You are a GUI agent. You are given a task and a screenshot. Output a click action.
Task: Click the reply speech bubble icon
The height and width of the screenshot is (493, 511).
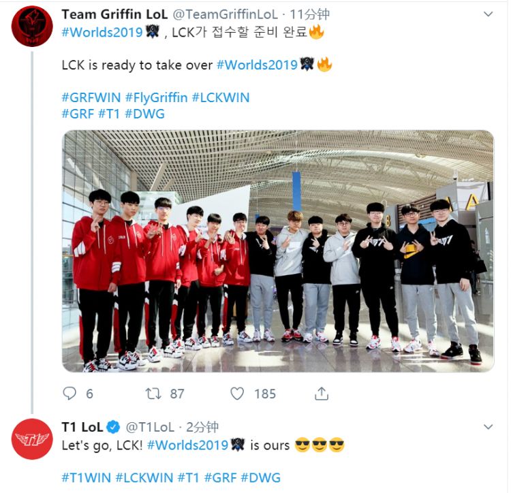[x=69, y=394]
